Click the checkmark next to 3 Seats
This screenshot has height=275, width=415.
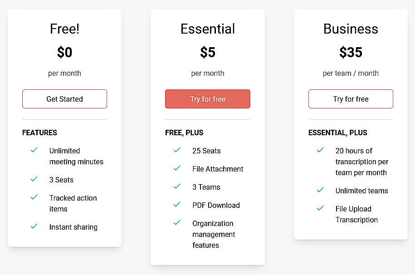34,180
